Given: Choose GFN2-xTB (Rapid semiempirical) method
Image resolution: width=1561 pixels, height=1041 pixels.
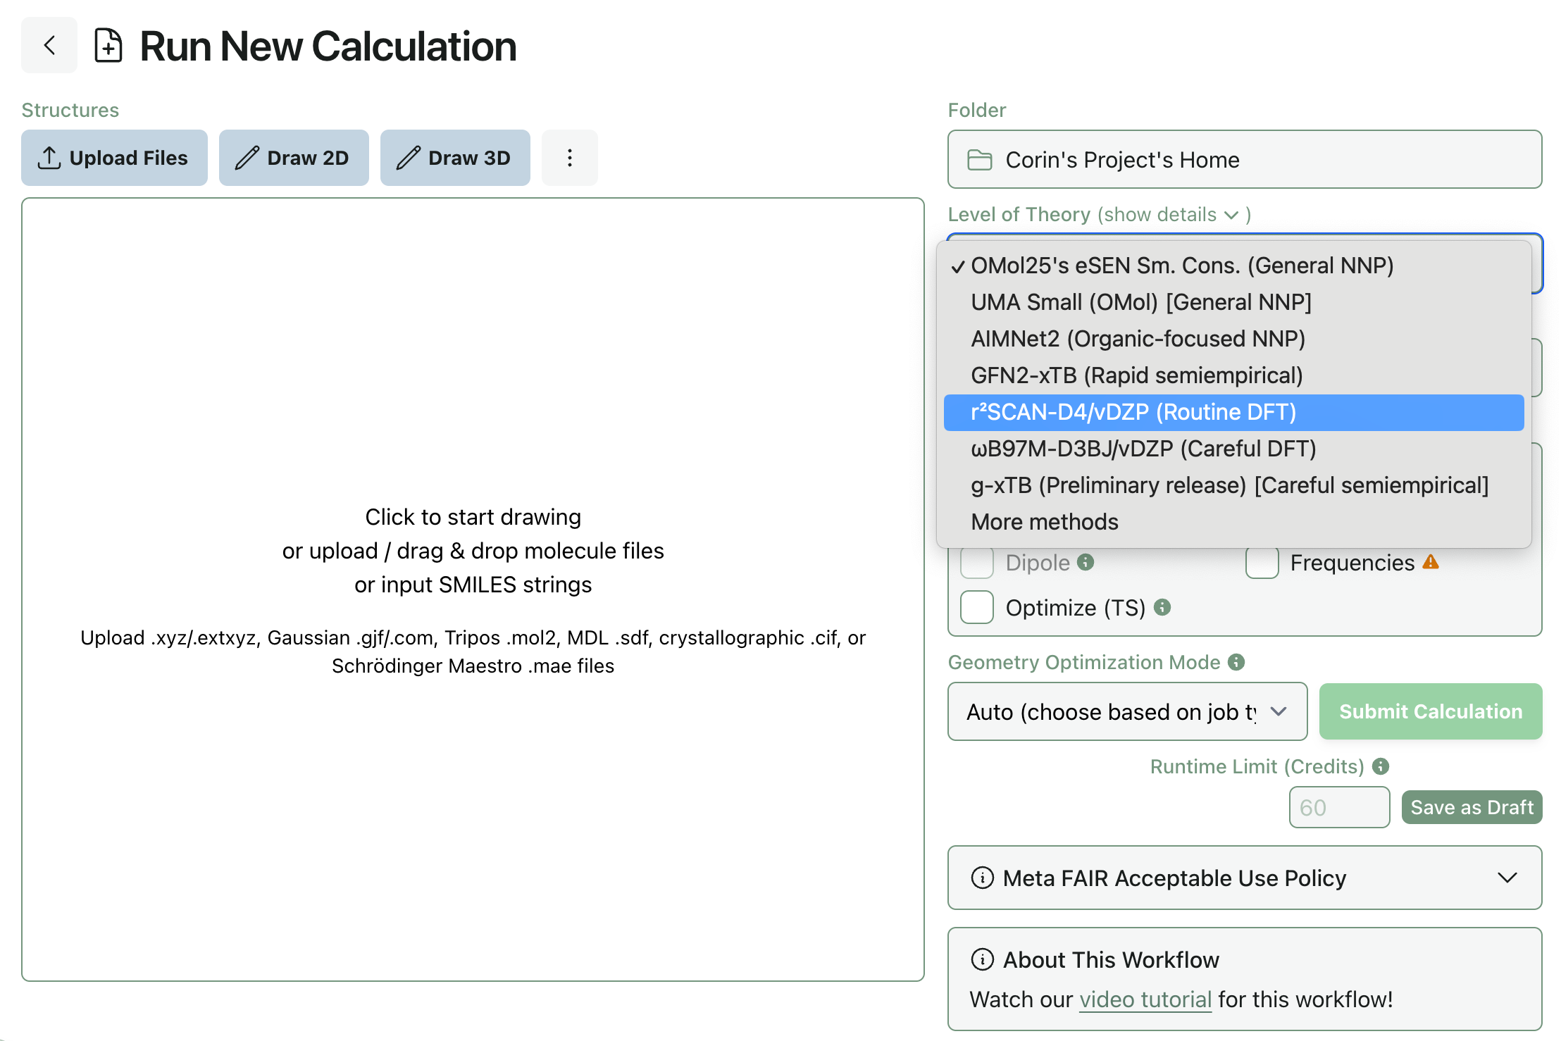Looking at the screenshot, I should 1136,375.
